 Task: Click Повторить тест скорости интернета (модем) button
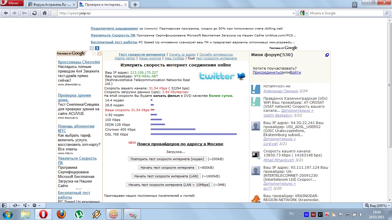tap(167, 159)
